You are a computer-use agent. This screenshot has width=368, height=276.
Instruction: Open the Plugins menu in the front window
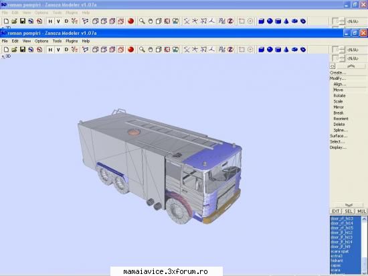coord(72,41)
